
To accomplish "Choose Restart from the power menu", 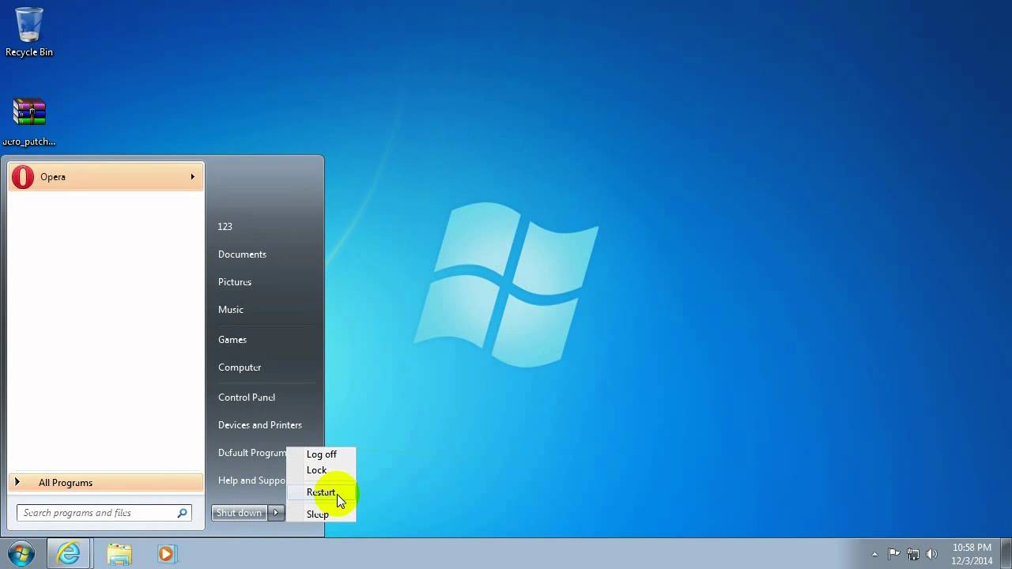I will pos(321,492).
